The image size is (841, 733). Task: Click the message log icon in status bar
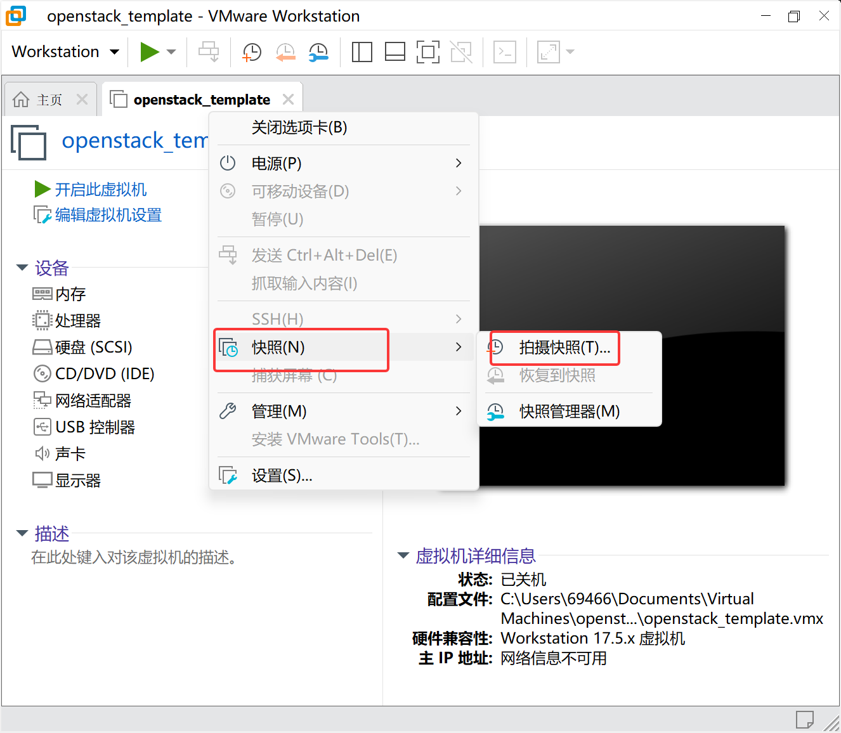click(x=804, y=719)
